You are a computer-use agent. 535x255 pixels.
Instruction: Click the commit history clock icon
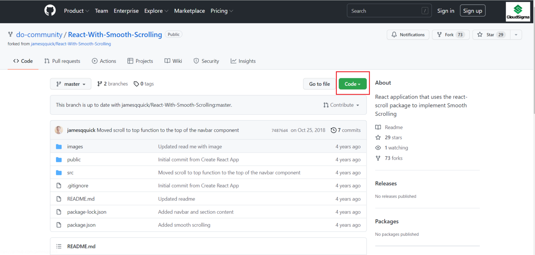click(x=333, y=130)
